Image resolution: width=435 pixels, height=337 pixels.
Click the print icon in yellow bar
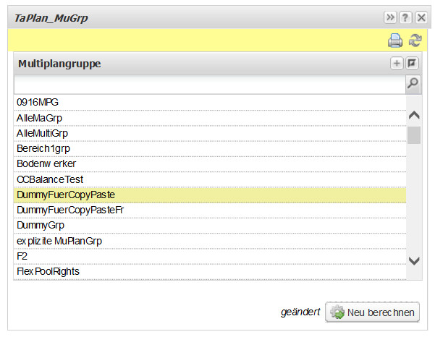point(394,40)
